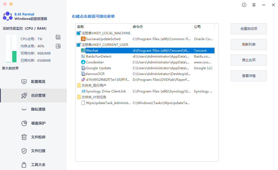Open the 自启管理 section
Image resolution: width=278 pixels, height=170 pixels.
pyautogui.click(x=24, y=96)
